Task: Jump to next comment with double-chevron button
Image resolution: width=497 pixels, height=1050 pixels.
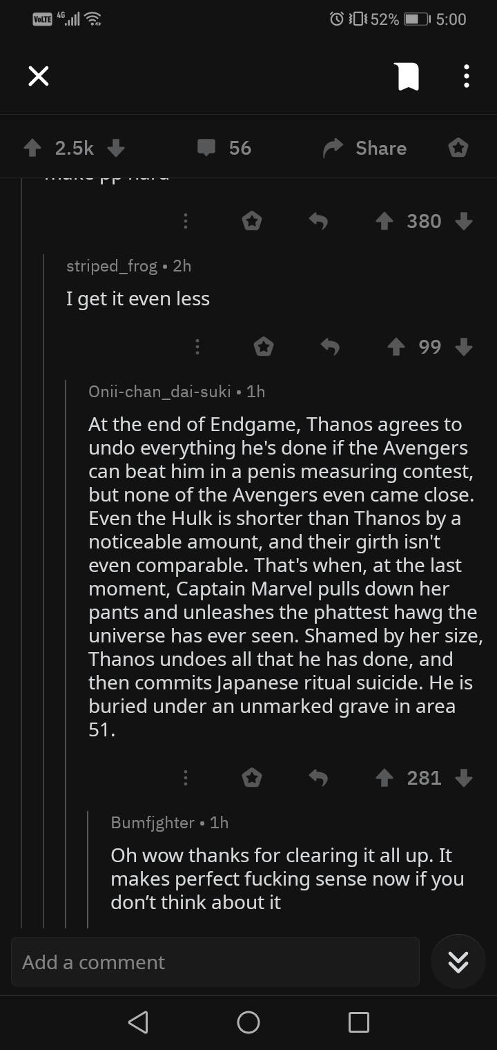Action: point(458,962)
